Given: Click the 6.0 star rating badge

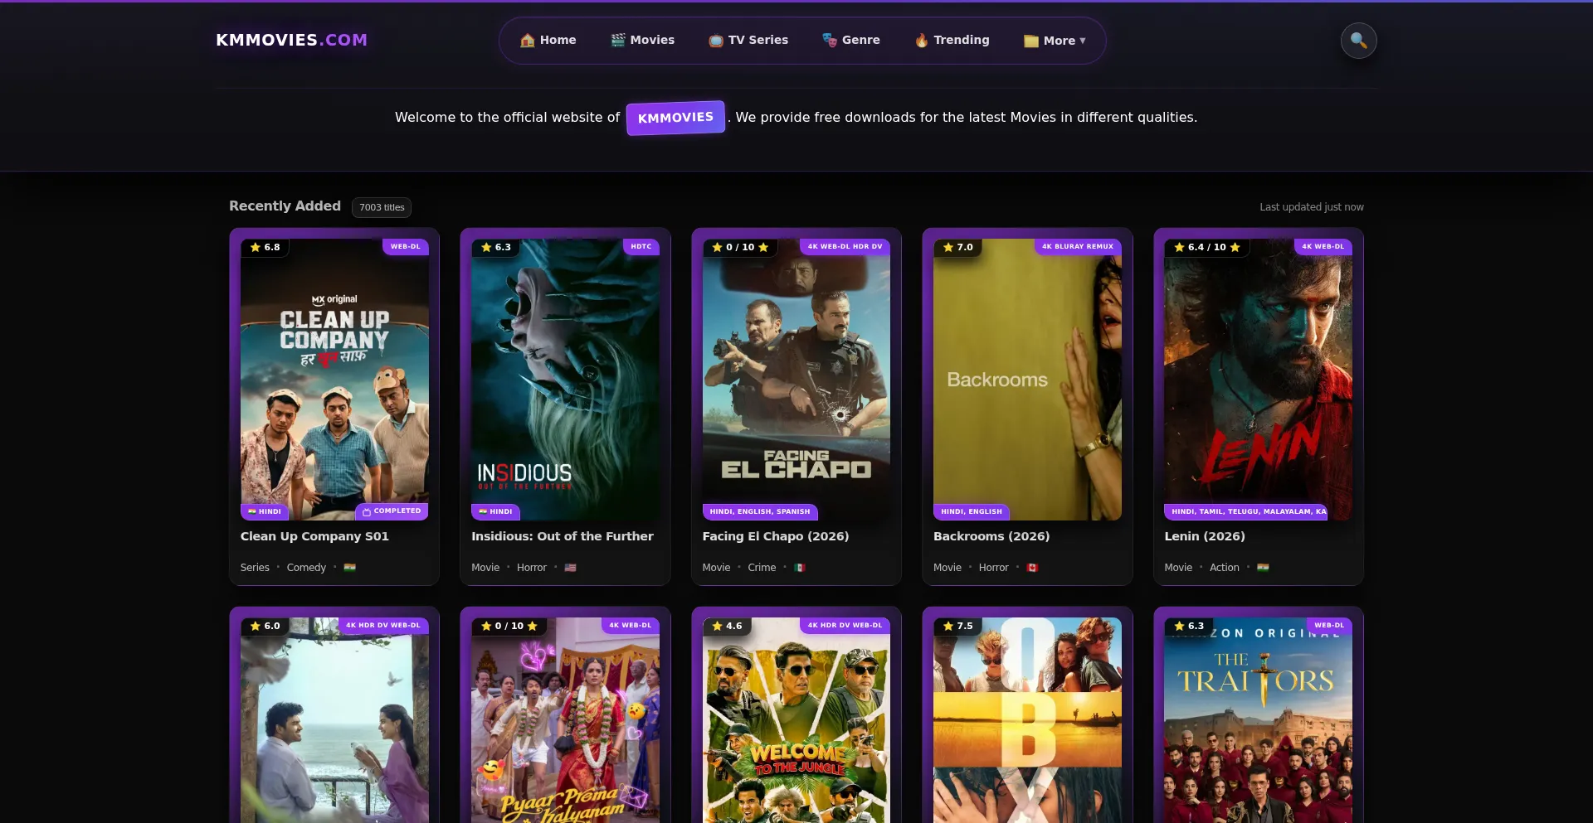Looking at the screenshot, I should pos(265,626).
